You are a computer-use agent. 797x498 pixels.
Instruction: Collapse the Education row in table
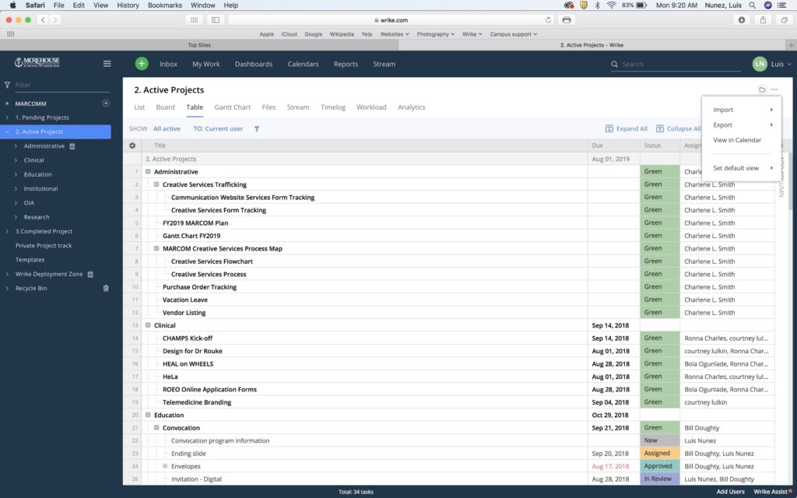148,416
